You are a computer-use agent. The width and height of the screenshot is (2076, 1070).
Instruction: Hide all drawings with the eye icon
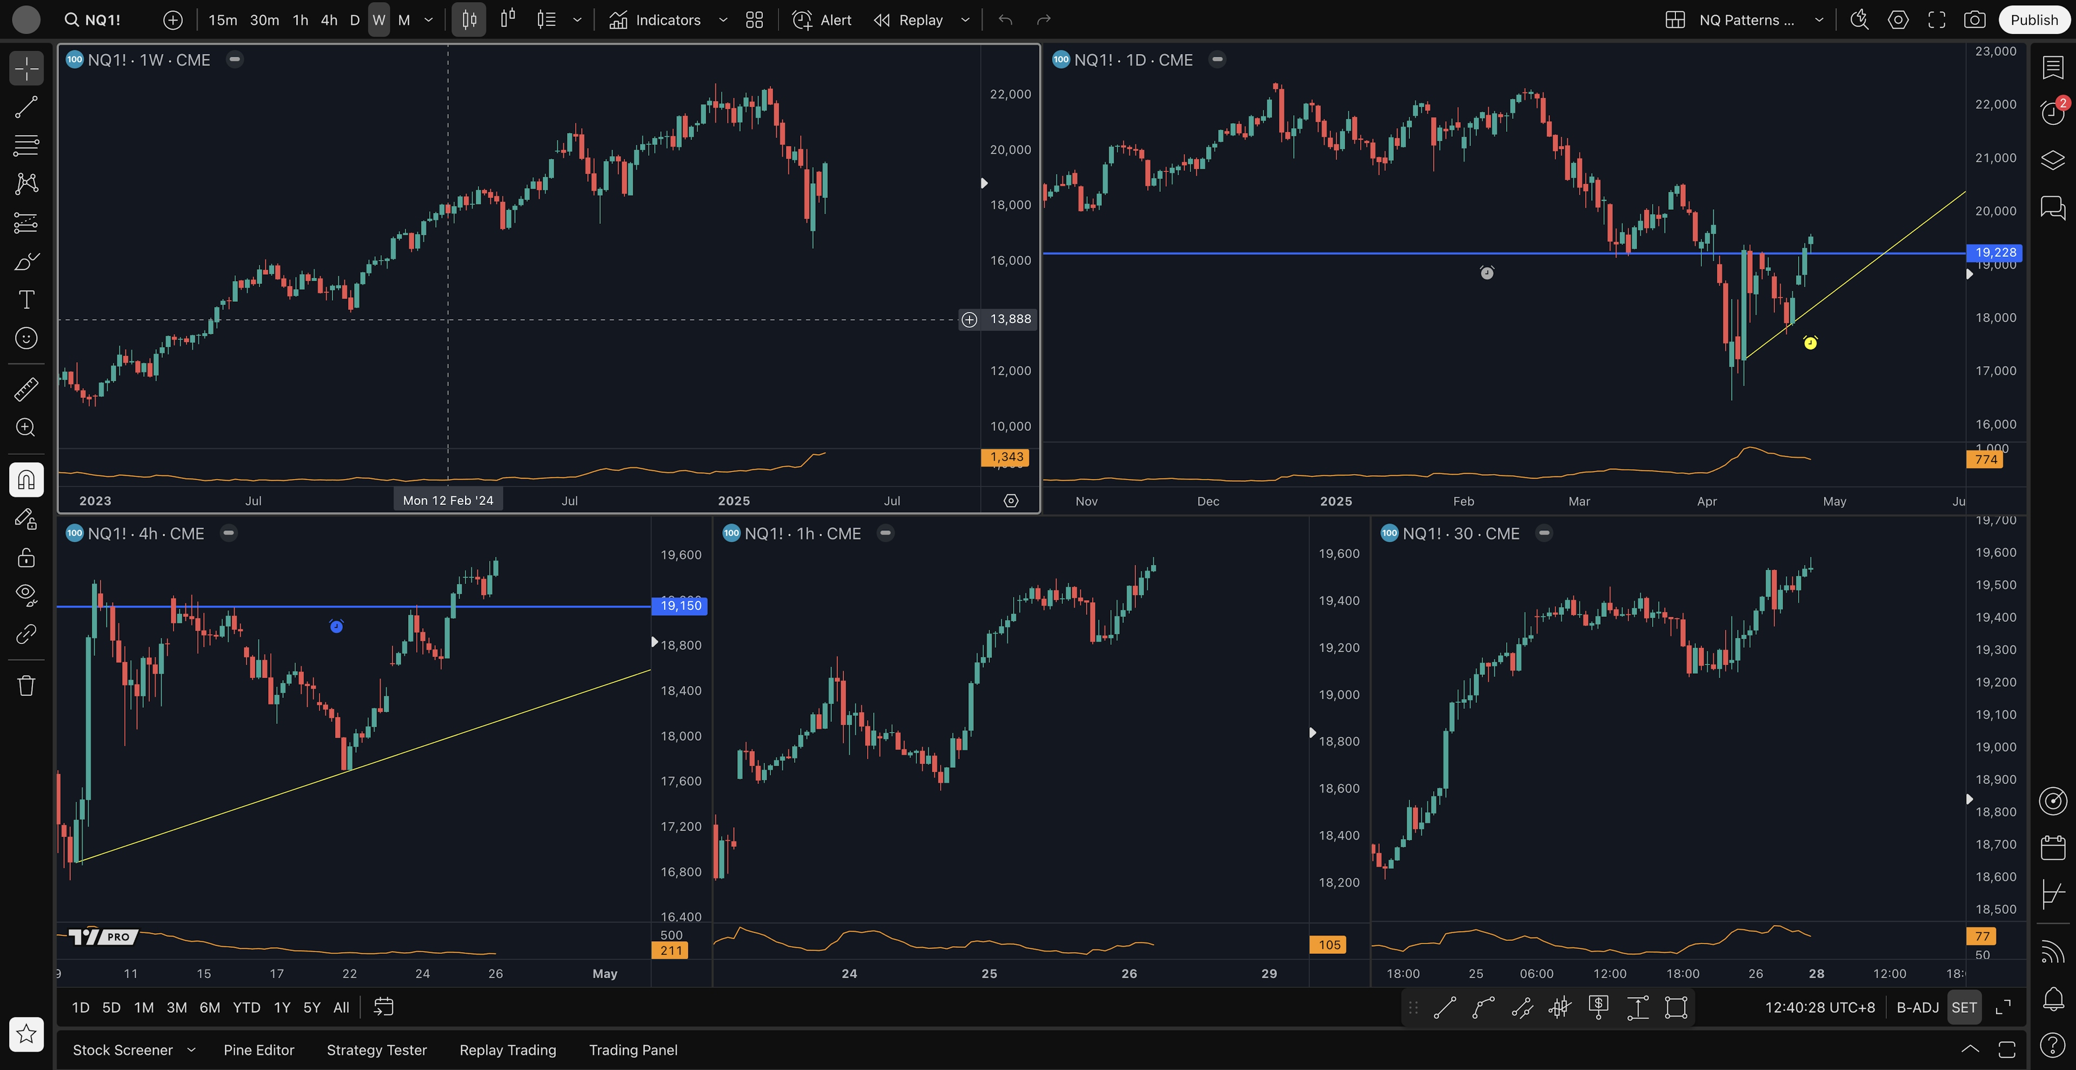(26, 595)
